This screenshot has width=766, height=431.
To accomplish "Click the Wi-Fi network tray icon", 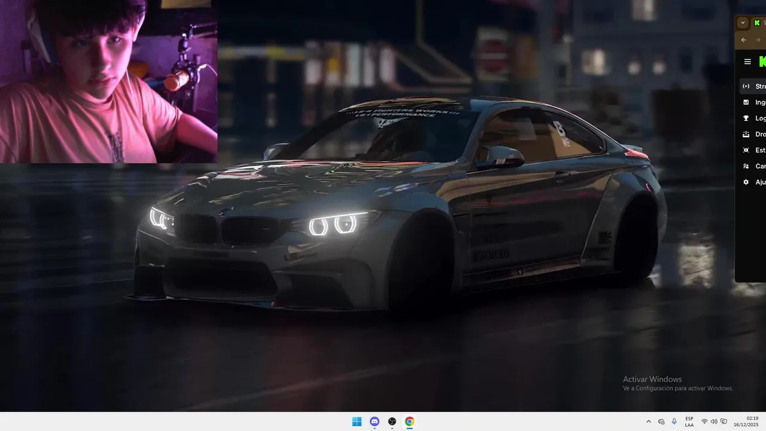I will coord(704,421).
